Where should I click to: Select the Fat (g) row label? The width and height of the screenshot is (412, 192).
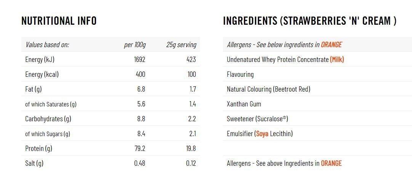[34, 89]
